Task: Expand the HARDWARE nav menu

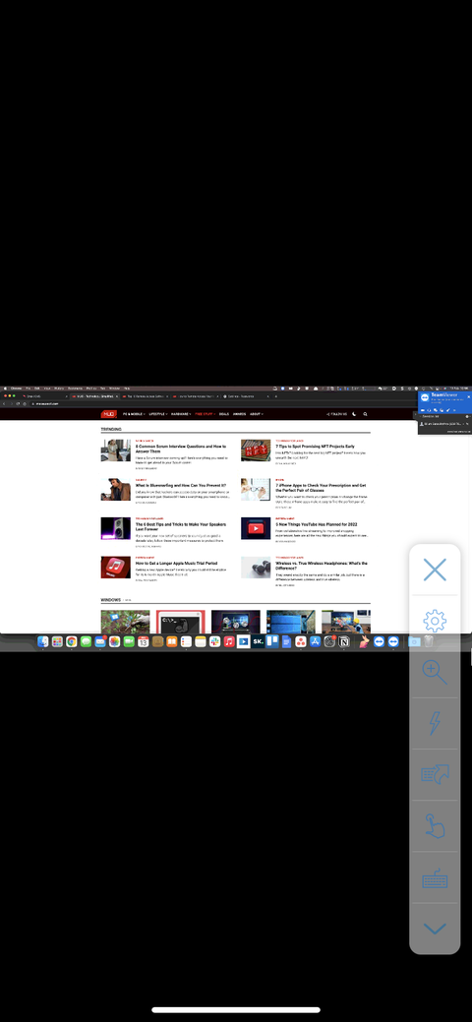Action: [181, 414]
